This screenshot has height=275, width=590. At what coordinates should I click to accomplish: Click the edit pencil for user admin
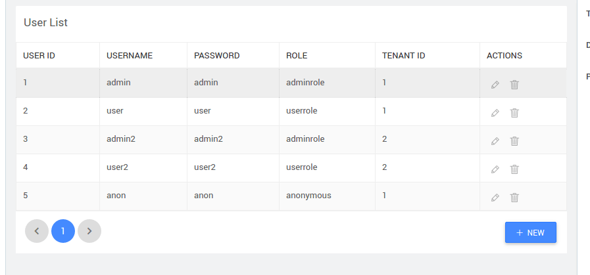tap(495, 85)
